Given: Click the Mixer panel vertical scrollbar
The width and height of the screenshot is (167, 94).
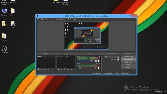Looking at the screenshot, I should 101,63.
